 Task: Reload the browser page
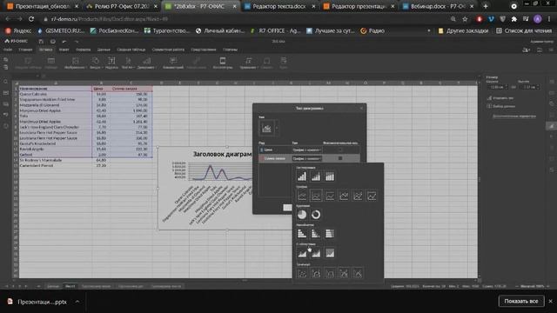coord(31,19)
